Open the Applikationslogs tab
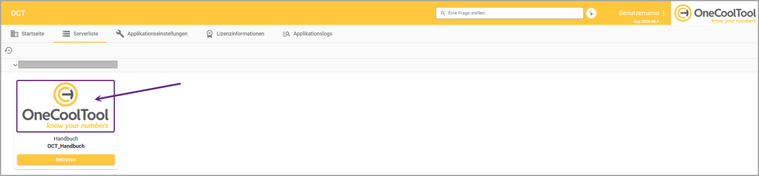 307,34
